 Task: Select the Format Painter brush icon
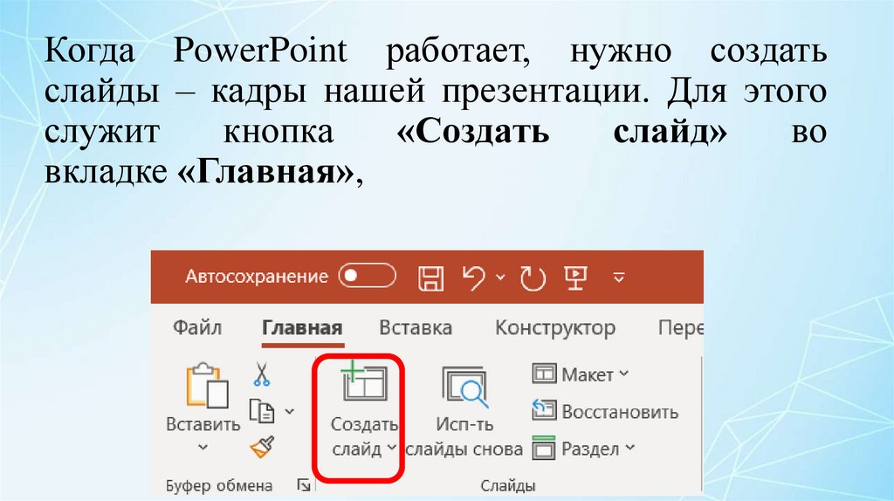pyautogui.click(x=262, y=447)
